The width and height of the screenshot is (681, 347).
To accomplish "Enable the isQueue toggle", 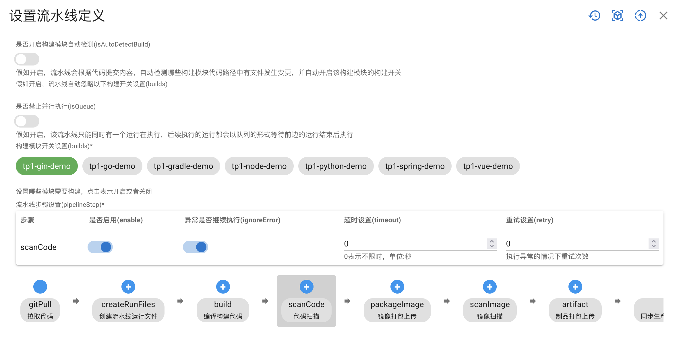I will 27,121.
